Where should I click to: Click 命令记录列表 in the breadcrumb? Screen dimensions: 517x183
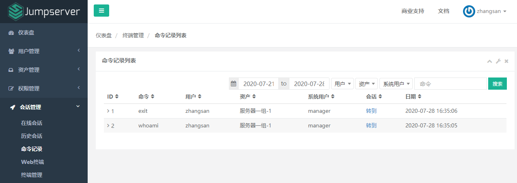[170, 35]
